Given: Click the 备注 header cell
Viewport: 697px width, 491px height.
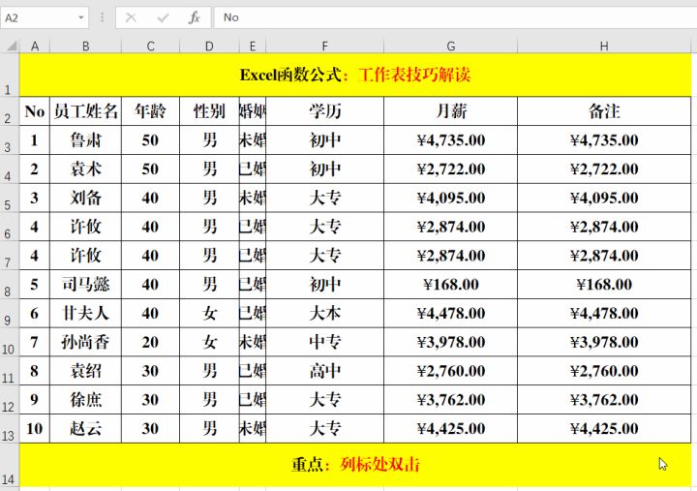Looking at the screenshot, I should pyautogui.click(x=604, y=111).
